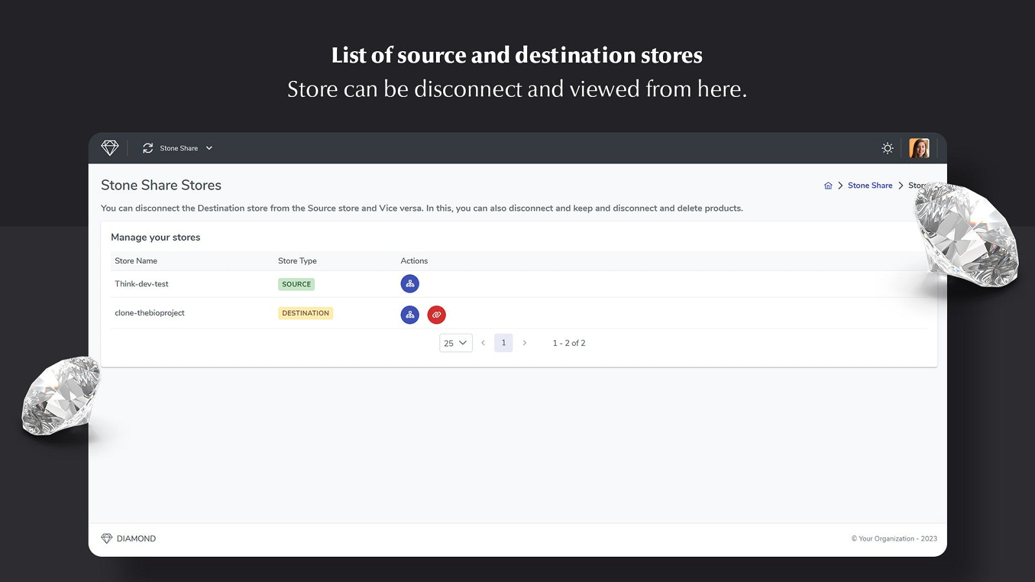The height and width of the screenshot is (582, 1035).
Task: Open the user profile avatar menu
Action: (x=919, y=148)
